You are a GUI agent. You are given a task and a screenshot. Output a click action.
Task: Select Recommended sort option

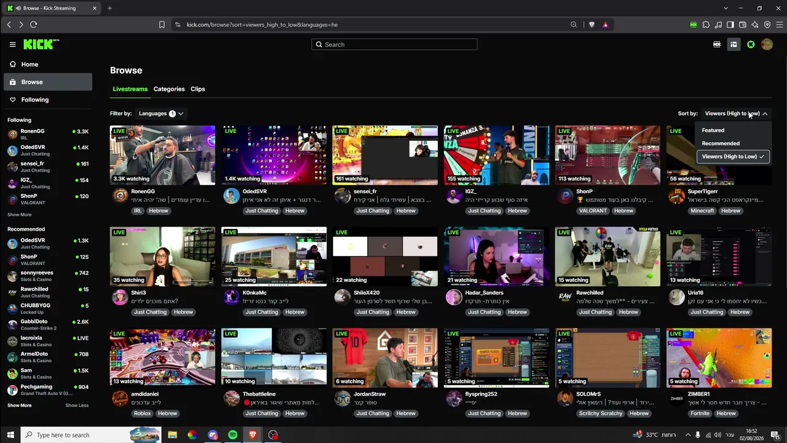[x=733, y=143]
